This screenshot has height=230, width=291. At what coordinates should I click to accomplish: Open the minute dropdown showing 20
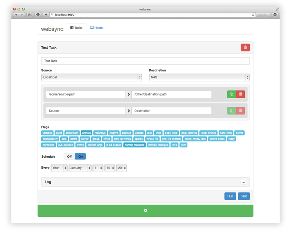122,168
